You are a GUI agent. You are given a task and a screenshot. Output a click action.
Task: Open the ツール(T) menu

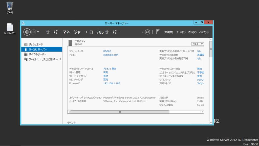[x=181, y=32]
